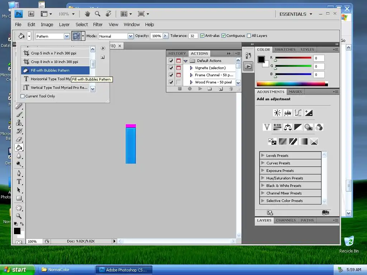Switch to the Channels tab
367x275 pixels.
tap(286, 220)
